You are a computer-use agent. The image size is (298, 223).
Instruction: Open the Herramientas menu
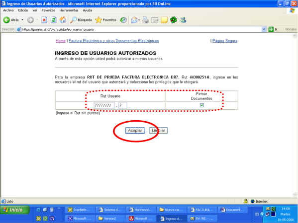click(69, 10)
